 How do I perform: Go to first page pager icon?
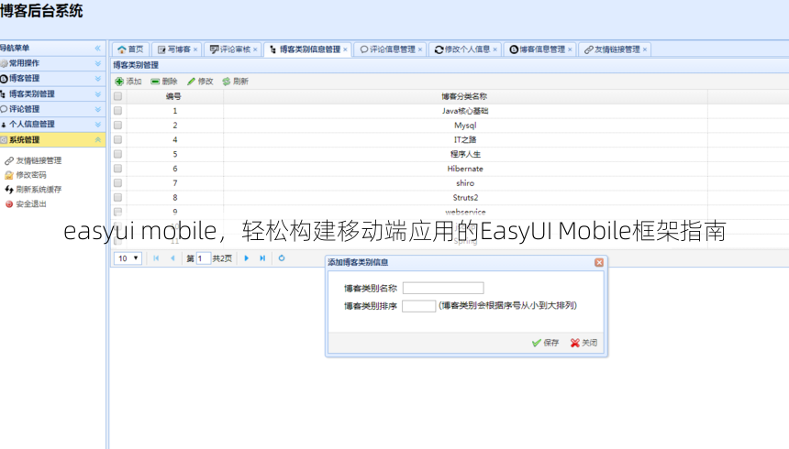[x=156, y=257]
